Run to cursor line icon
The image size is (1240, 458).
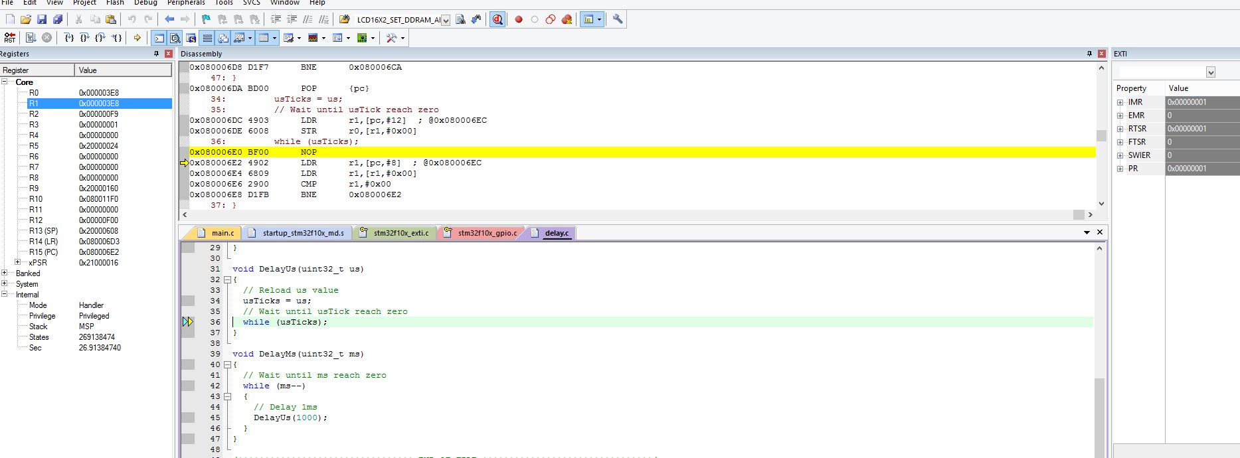[117, 38]
